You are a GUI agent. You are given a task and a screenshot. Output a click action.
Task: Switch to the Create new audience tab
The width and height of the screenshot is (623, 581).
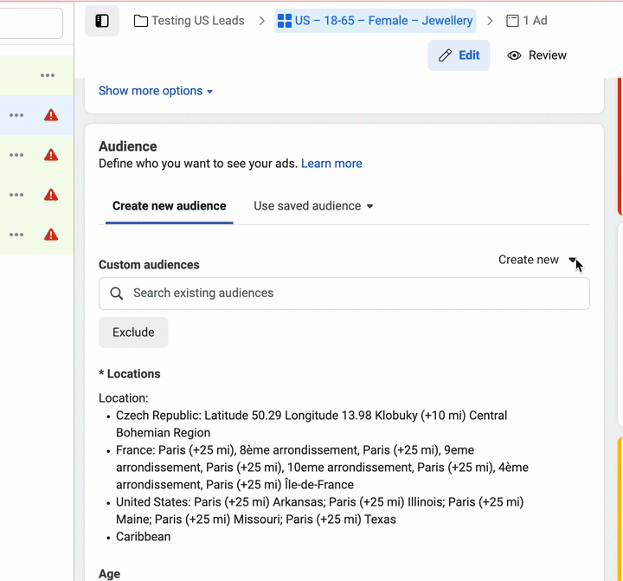point(169,206)
